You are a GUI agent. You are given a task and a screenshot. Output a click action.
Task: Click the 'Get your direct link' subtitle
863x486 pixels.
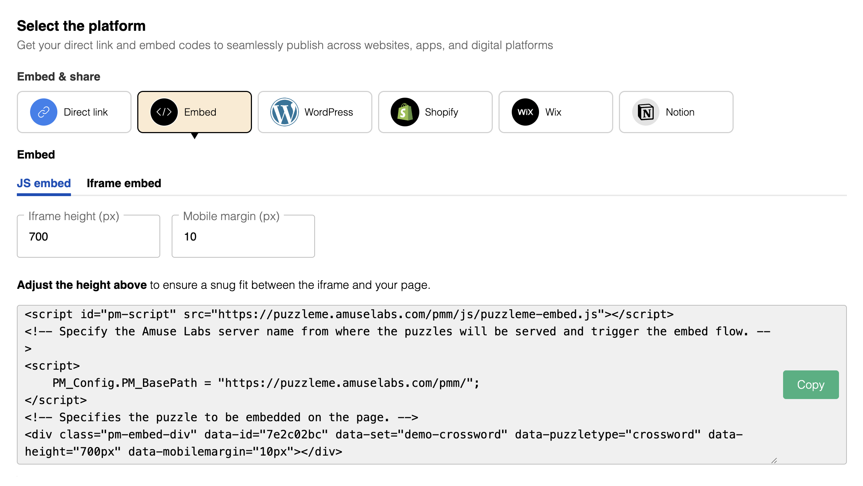tap(285, 45)
